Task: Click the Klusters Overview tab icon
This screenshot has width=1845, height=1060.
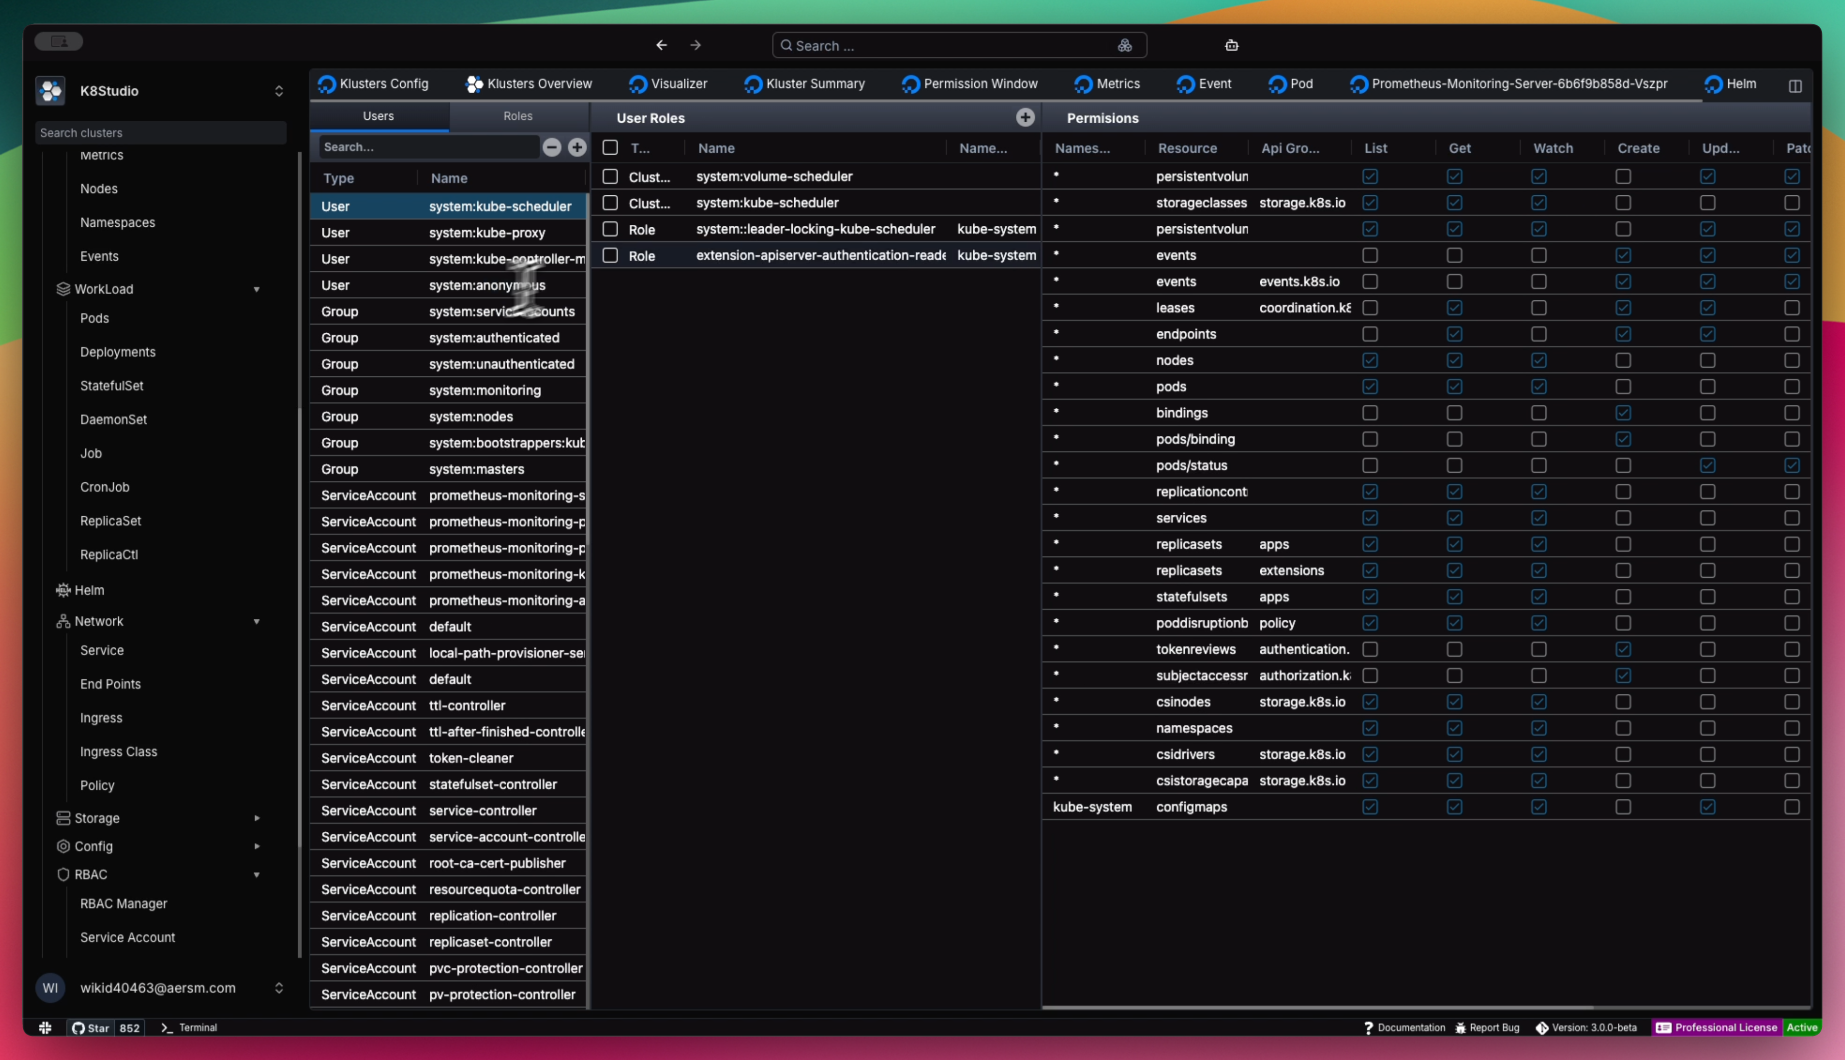Action: point(474,84)
